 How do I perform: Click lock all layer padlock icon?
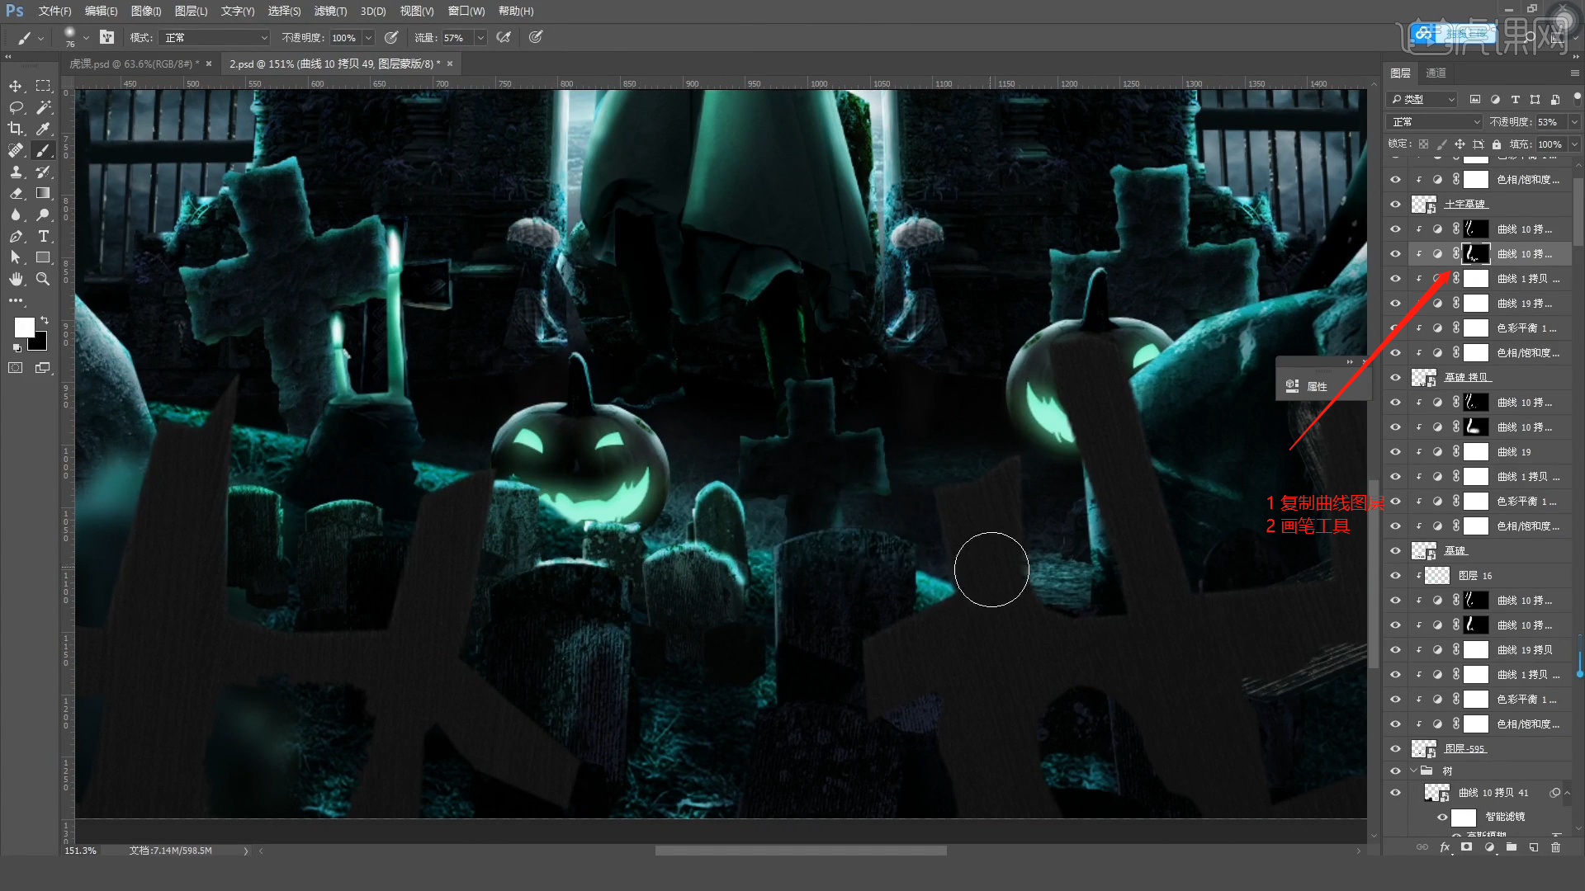(x=1497, y=144)
